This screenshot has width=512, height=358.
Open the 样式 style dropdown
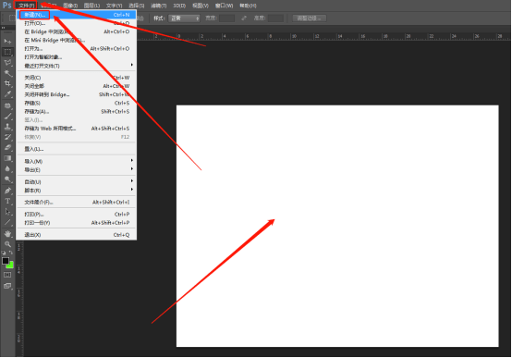184,19
